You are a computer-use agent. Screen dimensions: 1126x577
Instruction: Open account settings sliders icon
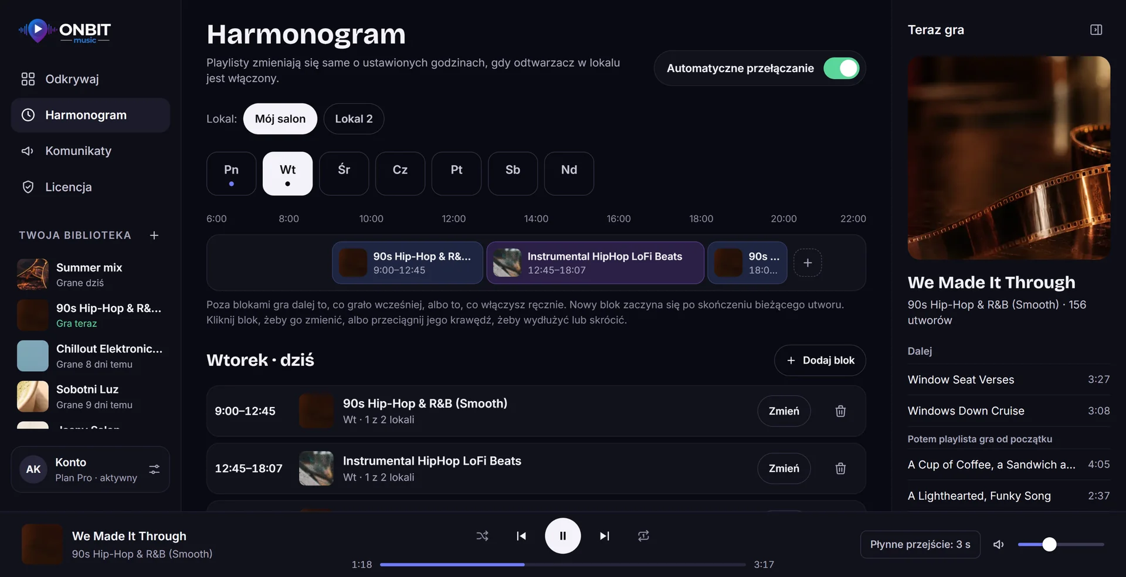point(154,469)
